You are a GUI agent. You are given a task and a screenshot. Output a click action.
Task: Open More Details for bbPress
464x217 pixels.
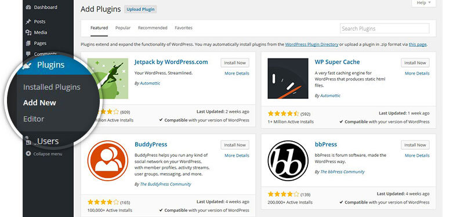coord(417,156)
